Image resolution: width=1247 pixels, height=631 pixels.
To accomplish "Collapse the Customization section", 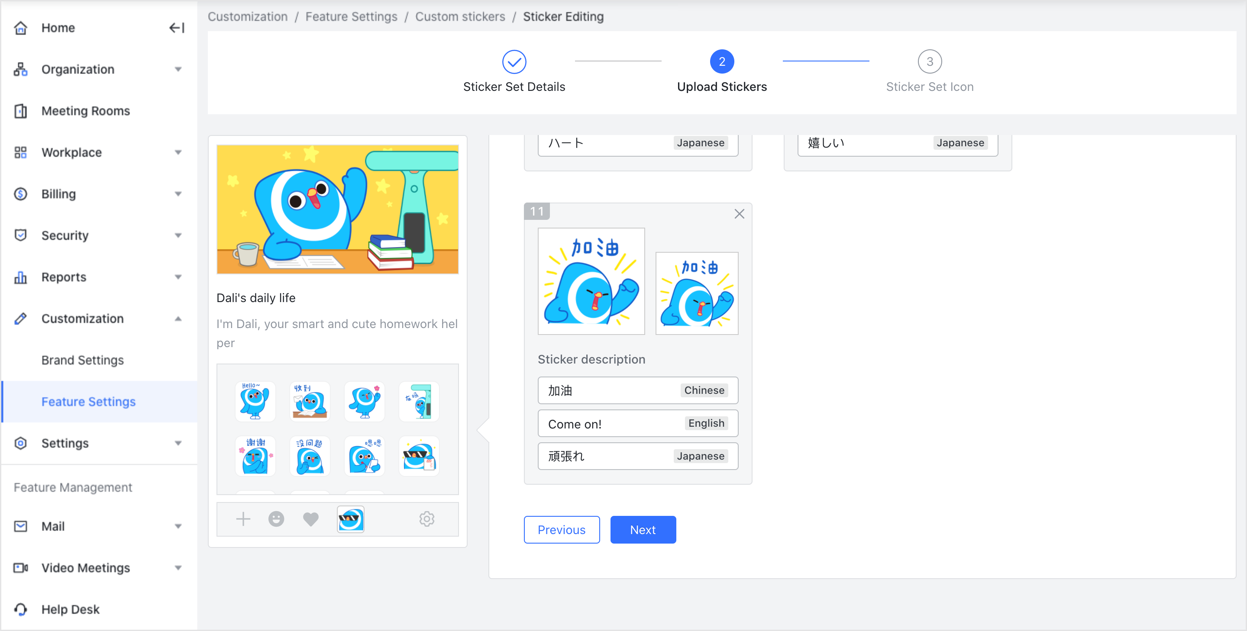I will (x=178, y=319).
